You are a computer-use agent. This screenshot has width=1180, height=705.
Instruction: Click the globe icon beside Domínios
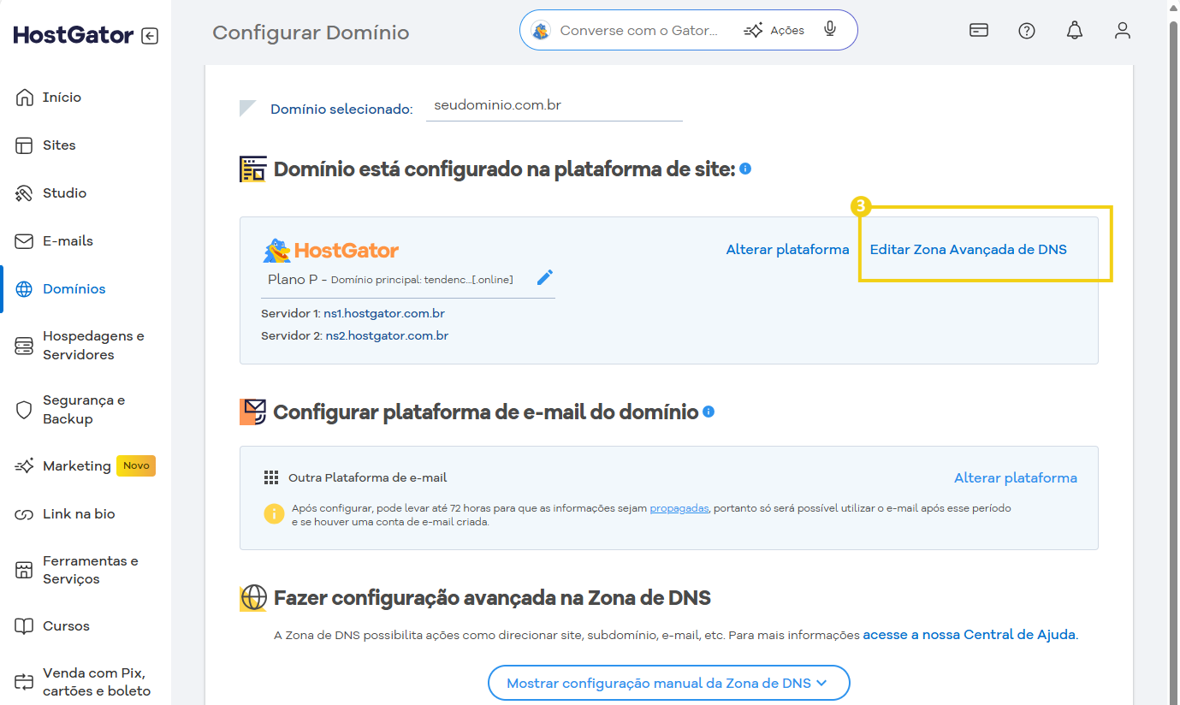24,289
